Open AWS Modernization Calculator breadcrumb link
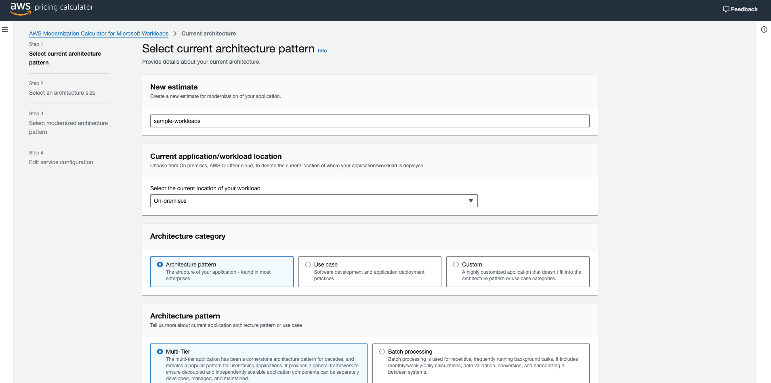 point(99,33)
